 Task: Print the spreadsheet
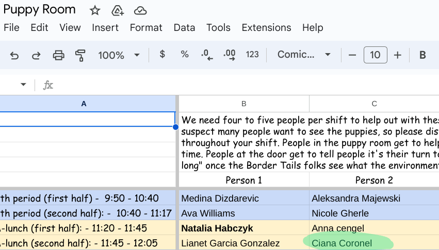[x=59, y=55]
